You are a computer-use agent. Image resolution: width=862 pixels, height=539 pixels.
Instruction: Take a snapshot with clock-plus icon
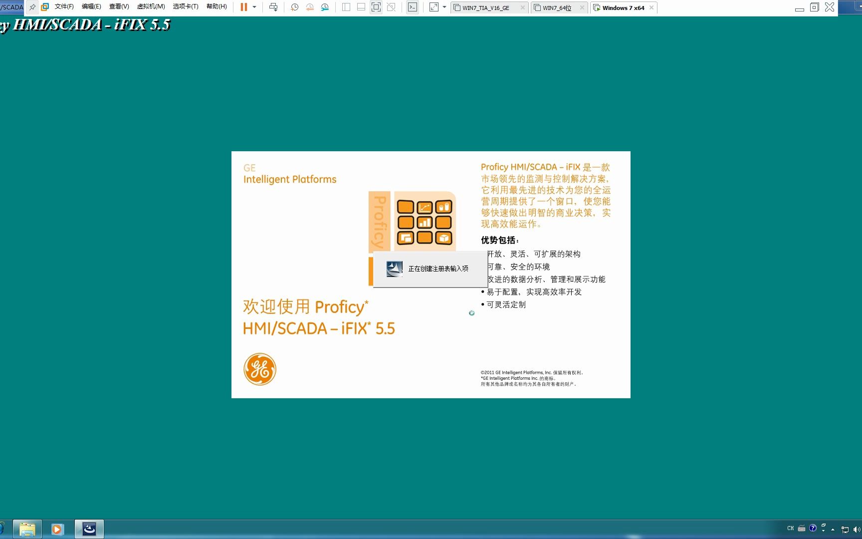[295, 7]
